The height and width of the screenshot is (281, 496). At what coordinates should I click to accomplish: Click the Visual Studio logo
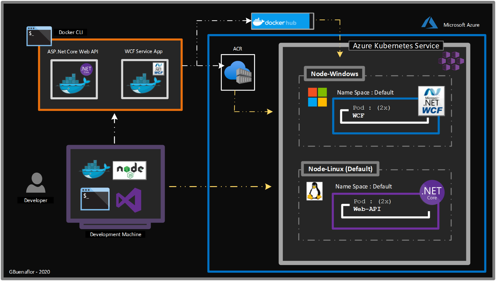click(129, 200)
